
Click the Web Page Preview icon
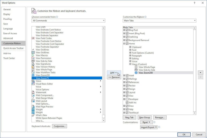(x=33, y=107)
